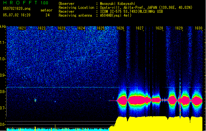Click the 1630 time marker

tap(198, 28)
